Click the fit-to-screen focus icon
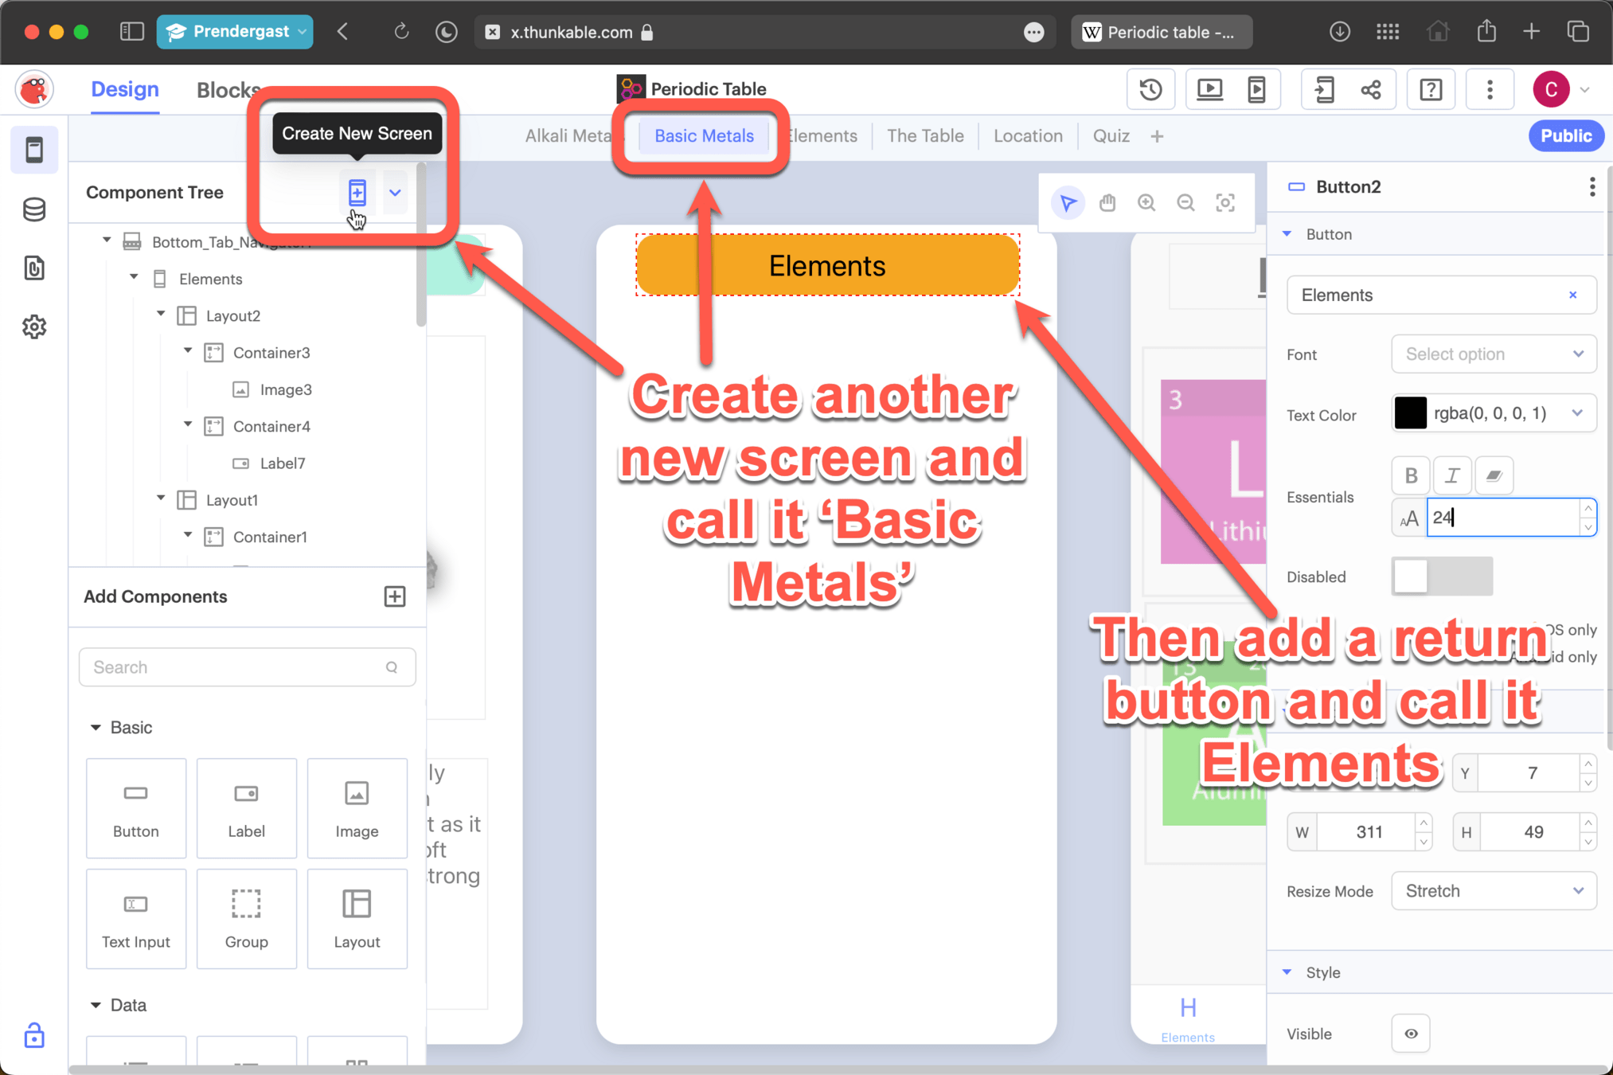The image size is (1613, 1075). coord(1225,203)
